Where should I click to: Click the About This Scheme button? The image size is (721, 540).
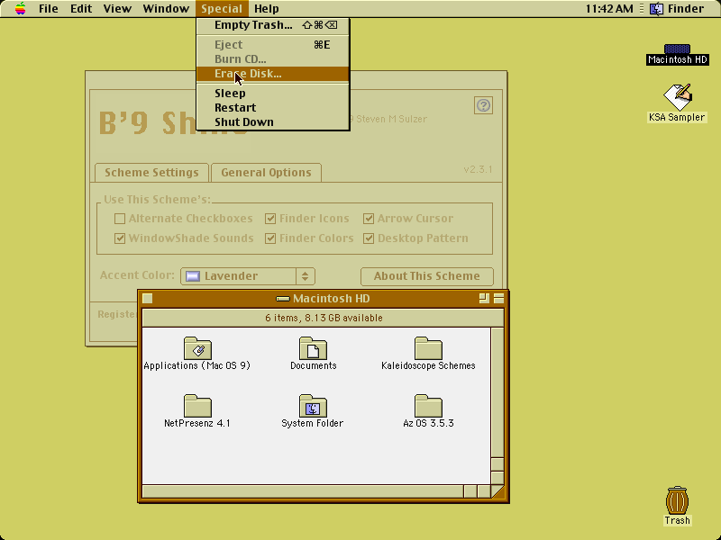[x=426, y=276]
